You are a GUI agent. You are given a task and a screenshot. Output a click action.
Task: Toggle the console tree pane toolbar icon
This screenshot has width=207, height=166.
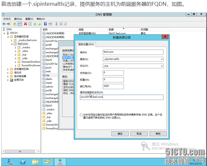click(x=20, y=24)
